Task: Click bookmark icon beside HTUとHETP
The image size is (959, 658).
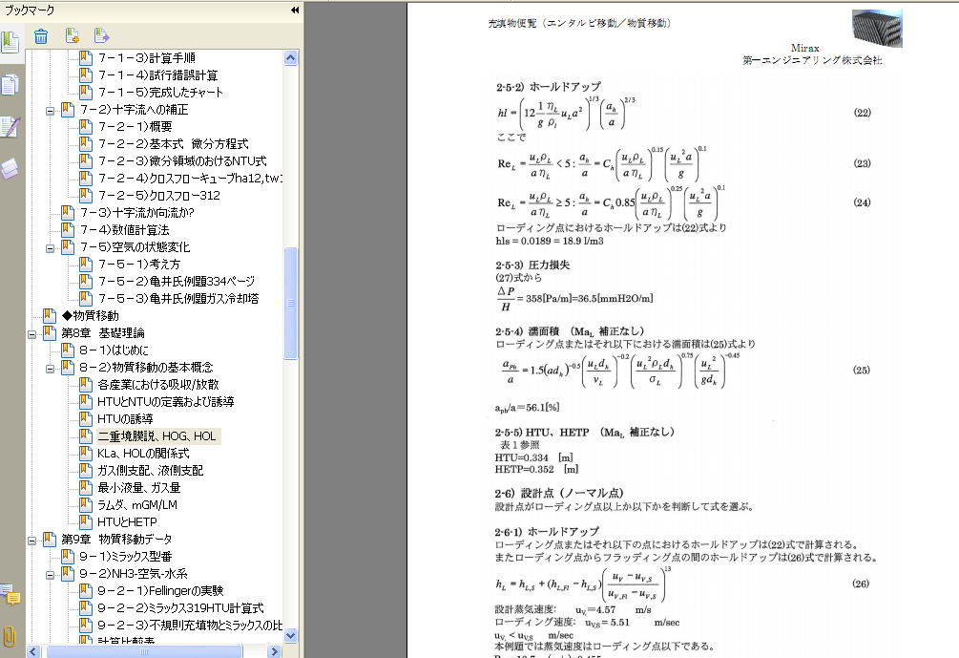Action: point(86,522)
